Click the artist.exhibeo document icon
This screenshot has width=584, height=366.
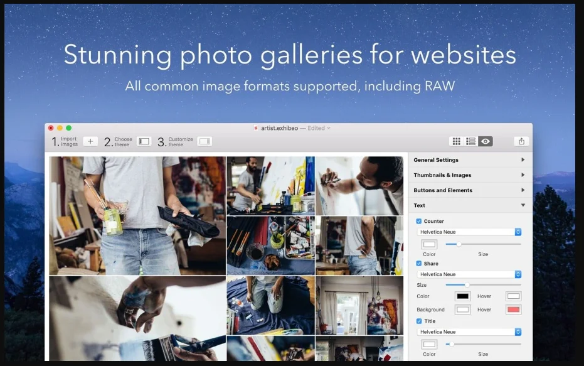tap(256, 128)
